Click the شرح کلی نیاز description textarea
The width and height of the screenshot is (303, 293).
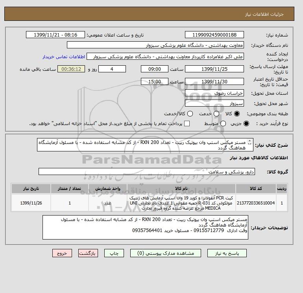(145, 145)
